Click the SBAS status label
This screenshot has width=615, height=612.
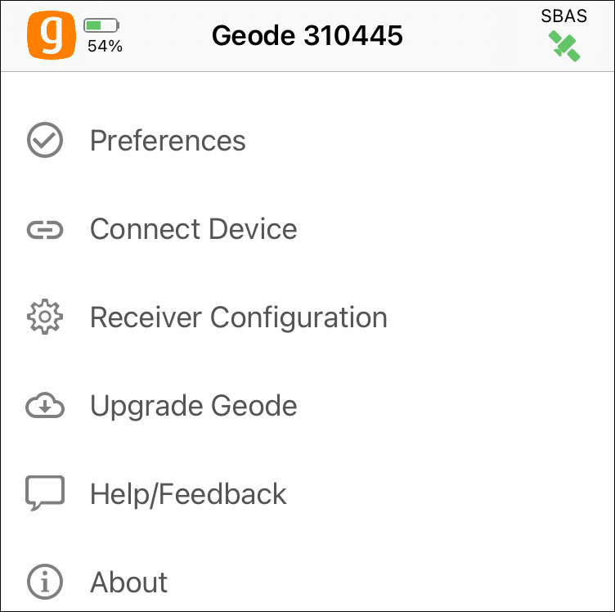click(563, 16)
